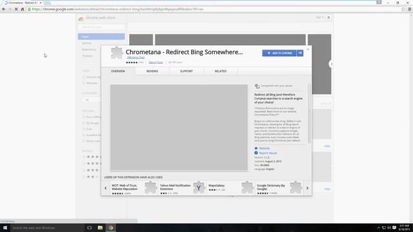Toggle the Available for Android checkbox
This screenshot has height=232, width=413.
(x=84, y=135)
